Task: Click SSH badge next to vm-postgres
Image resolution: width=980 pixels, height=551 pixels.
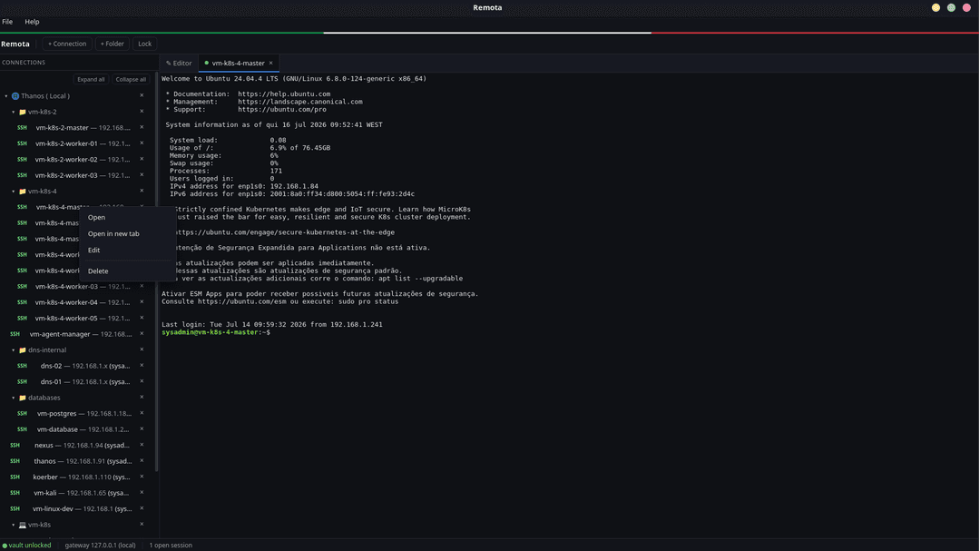Action: coord(22,413)
